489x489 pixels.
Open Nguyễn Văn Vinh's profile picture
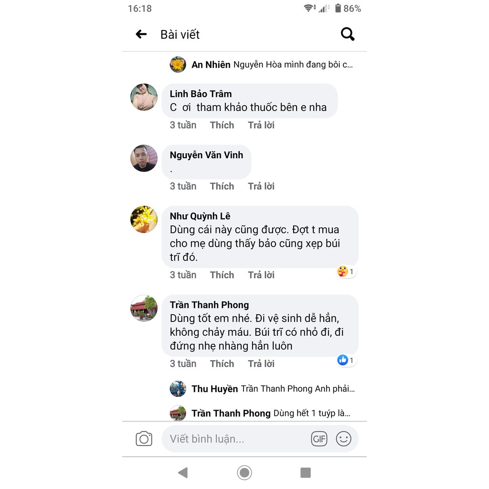point(144,158)
